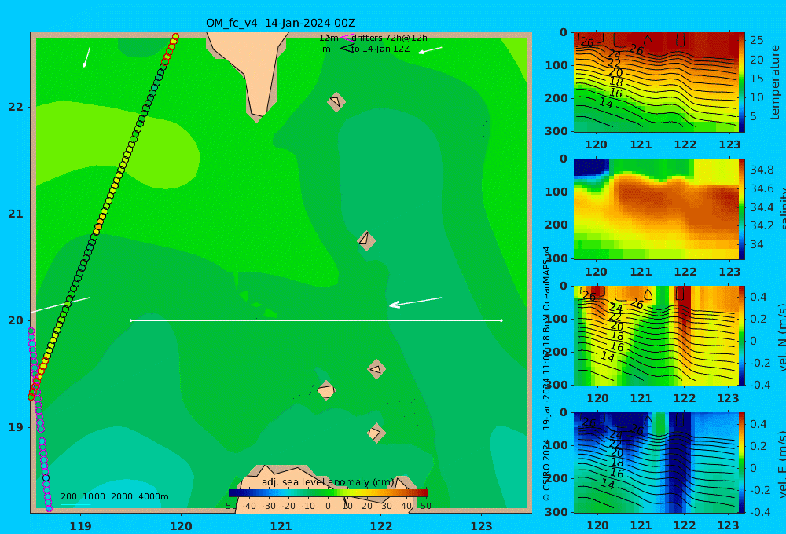Click the red drifter circle at the map's top
The image size is (786, 534).
175,37
